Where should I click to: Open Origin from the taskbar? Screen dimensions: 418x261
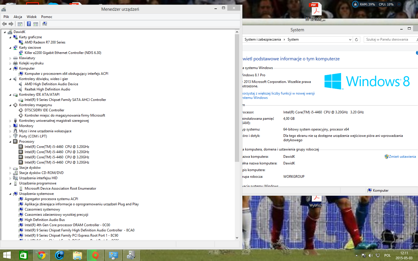(x=95, y=255)
